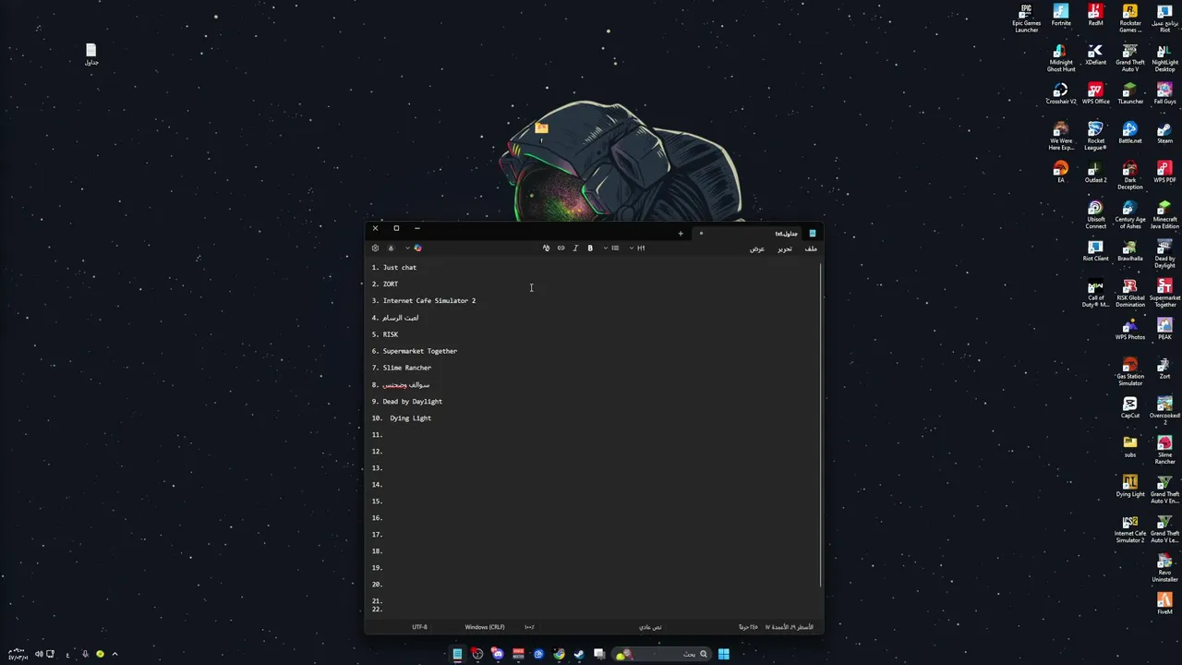Image resolution: width=1182 pixels, height=665 pixels.
Task: Expand the Copilot dropdown arrow
Action: click(x=407, y=248)
